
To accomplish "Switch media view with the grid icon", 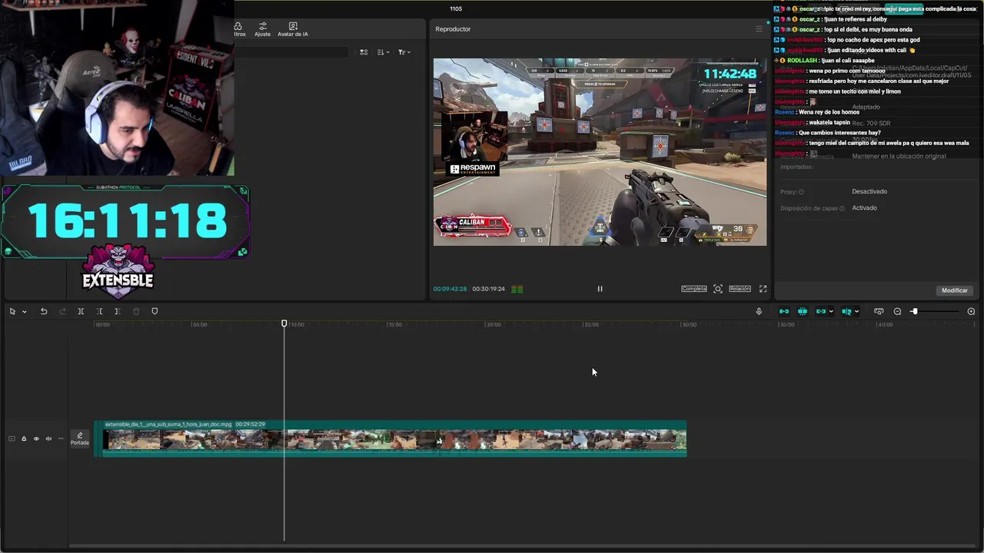I will point(364,52).
